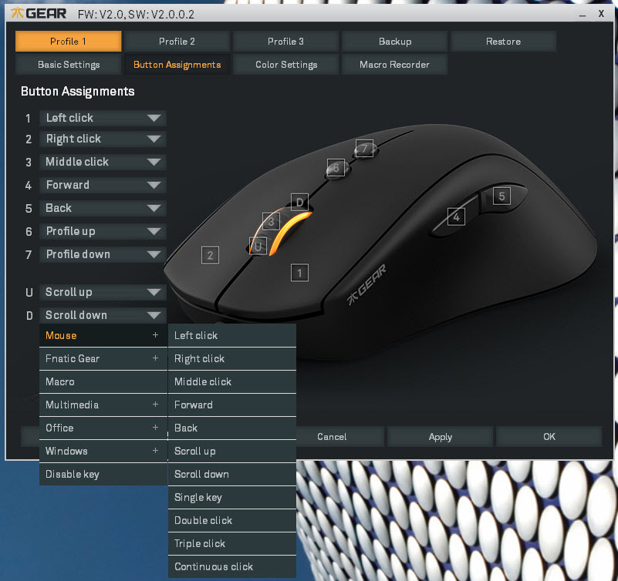Minimize the Fnatic Gear window
Screen dimensions: 618x581
pyautogui.click(x=583, y=15)
